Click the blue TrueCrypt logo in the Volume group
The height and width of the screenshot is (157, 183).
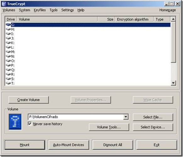pyautogui.click(x=15, y=122)
